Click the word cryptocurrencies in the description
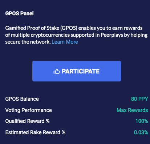Screen dimensions: 150x144 (50, 35)
